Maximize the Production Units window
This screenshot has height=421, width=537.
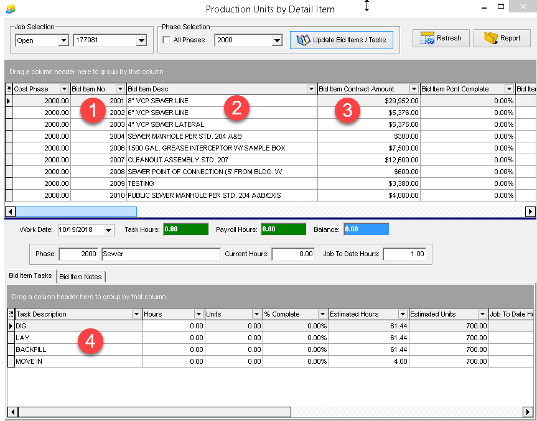click(x=501, y=6)
